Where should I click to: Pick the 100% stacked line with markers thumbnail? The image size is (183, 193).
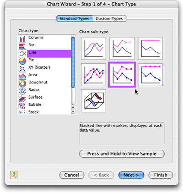click(151, 75)
